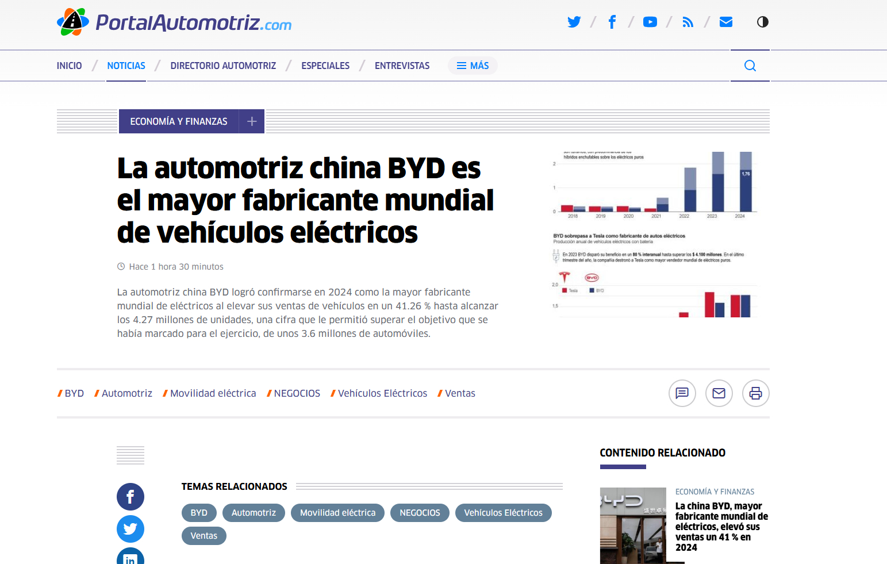Image resolution: width=887 pixels, height=564 pixels.
Task: Share on Facebook via the round sidebar icon
Action: 130,497
